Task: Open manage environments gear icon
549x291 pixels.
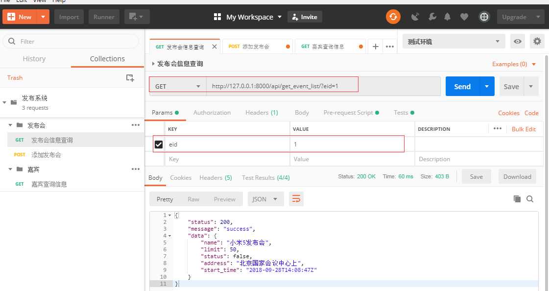Action: point(537,41)
